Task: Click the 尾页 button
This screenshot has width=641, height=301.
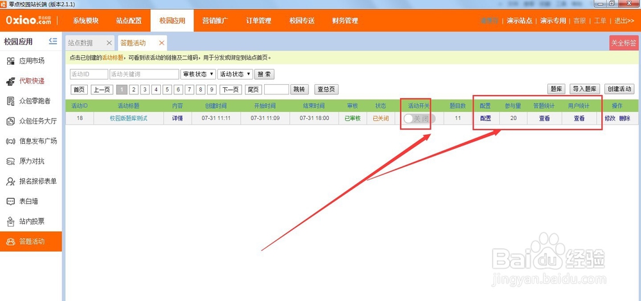Action: [x=253, y=89]
